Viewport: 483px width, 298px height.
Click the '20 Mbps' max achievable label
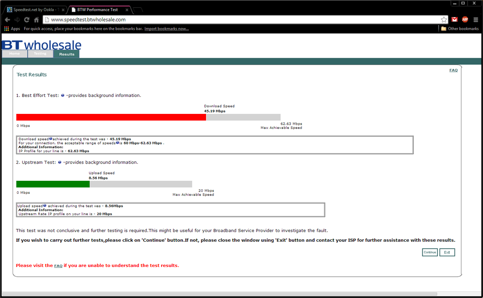point(206,190)
